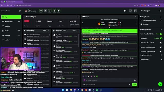
Task: Open Etkinlik Akışı three-dot menu
Action: [x=49, y=31]
